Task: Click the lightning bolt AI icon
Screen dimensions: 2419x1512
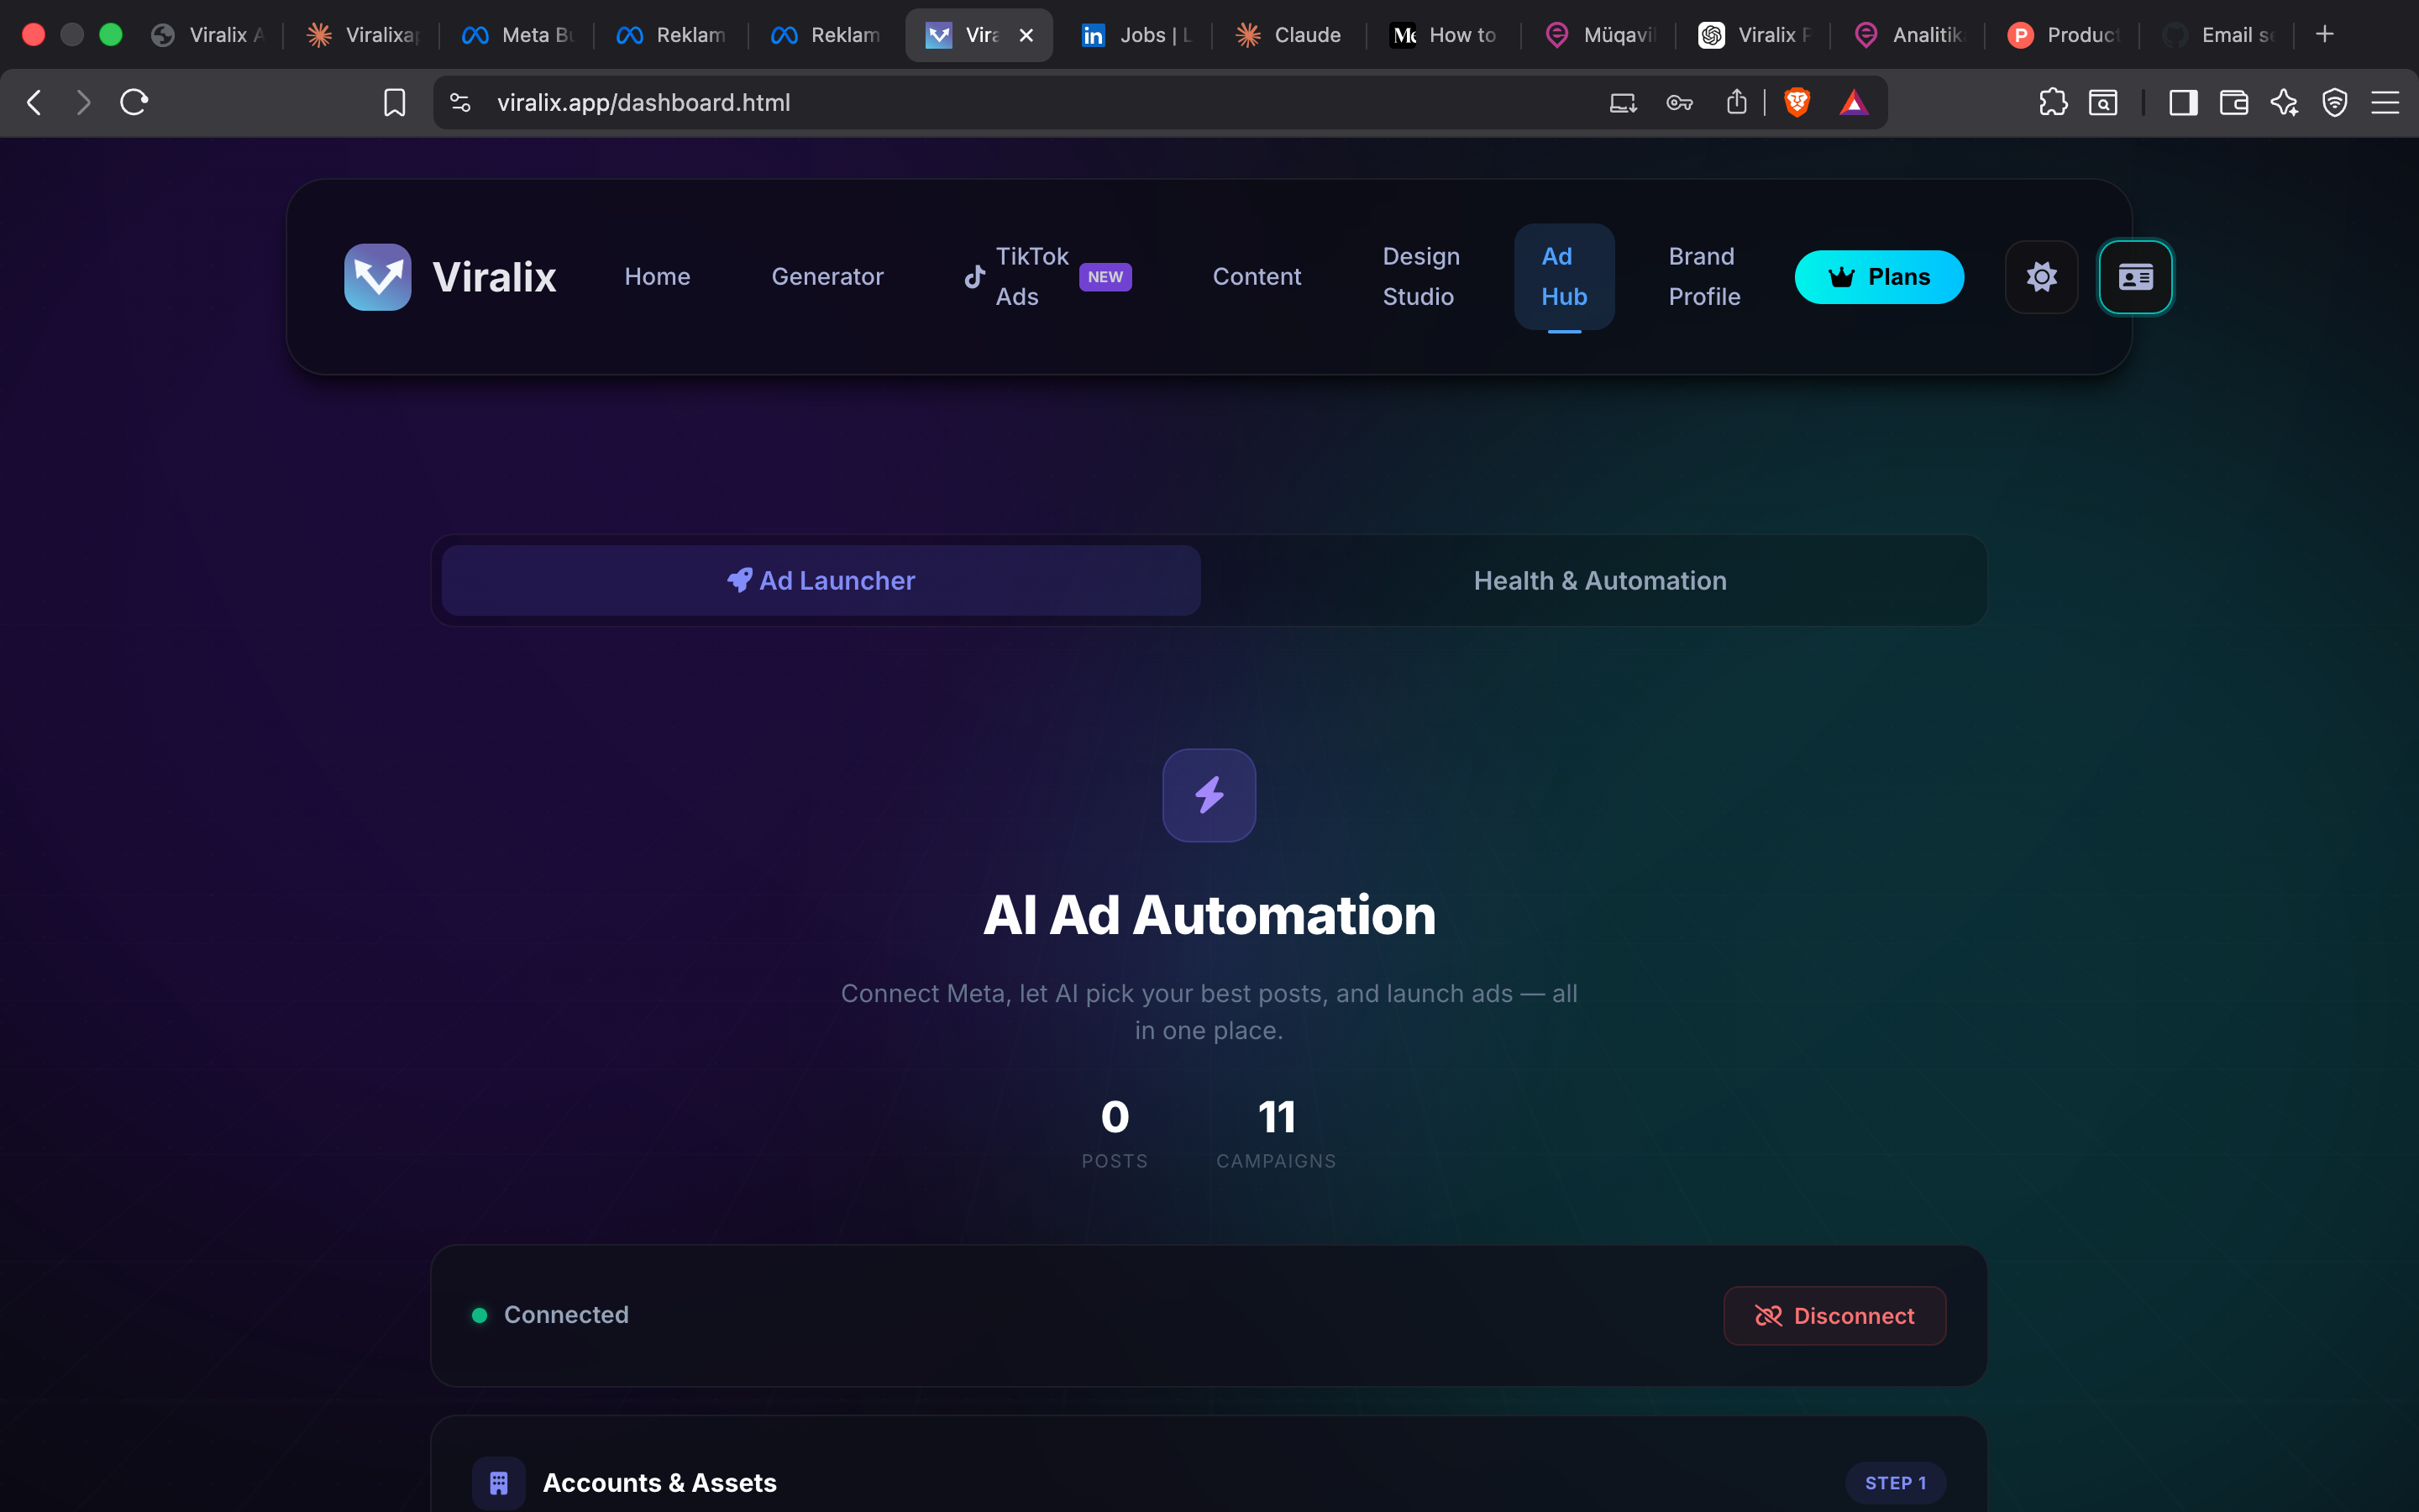Action: 1209,795
